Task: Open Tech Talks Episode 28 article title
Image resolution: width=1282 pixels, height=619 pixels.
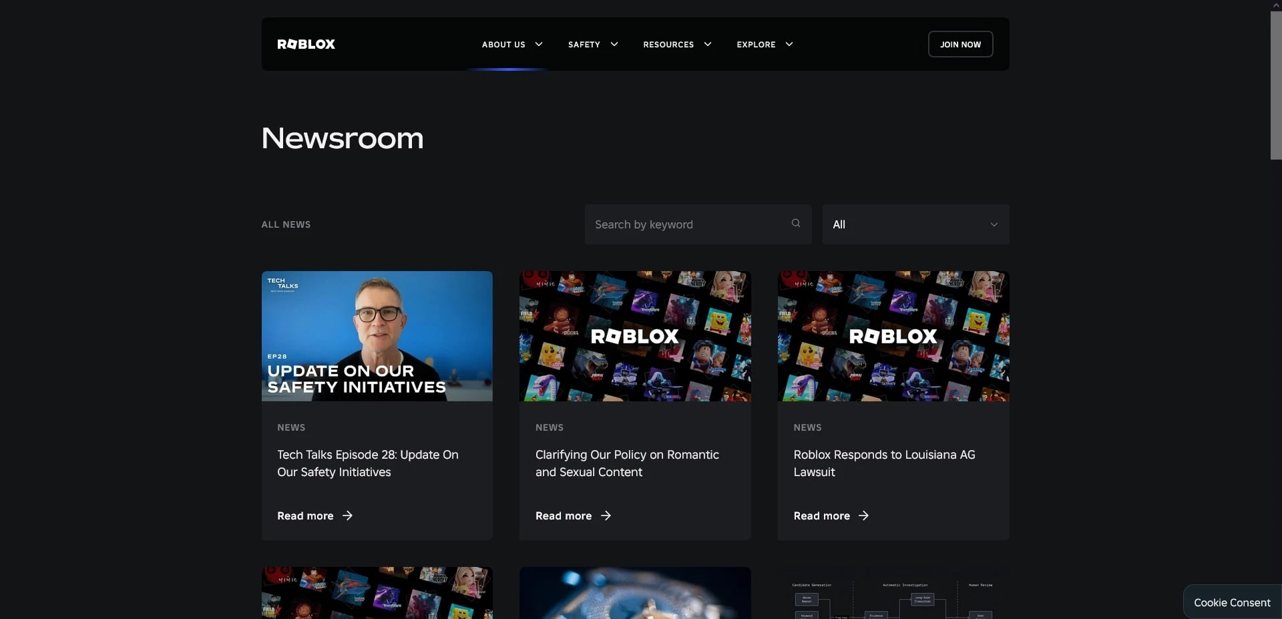Action: [367, 463]
